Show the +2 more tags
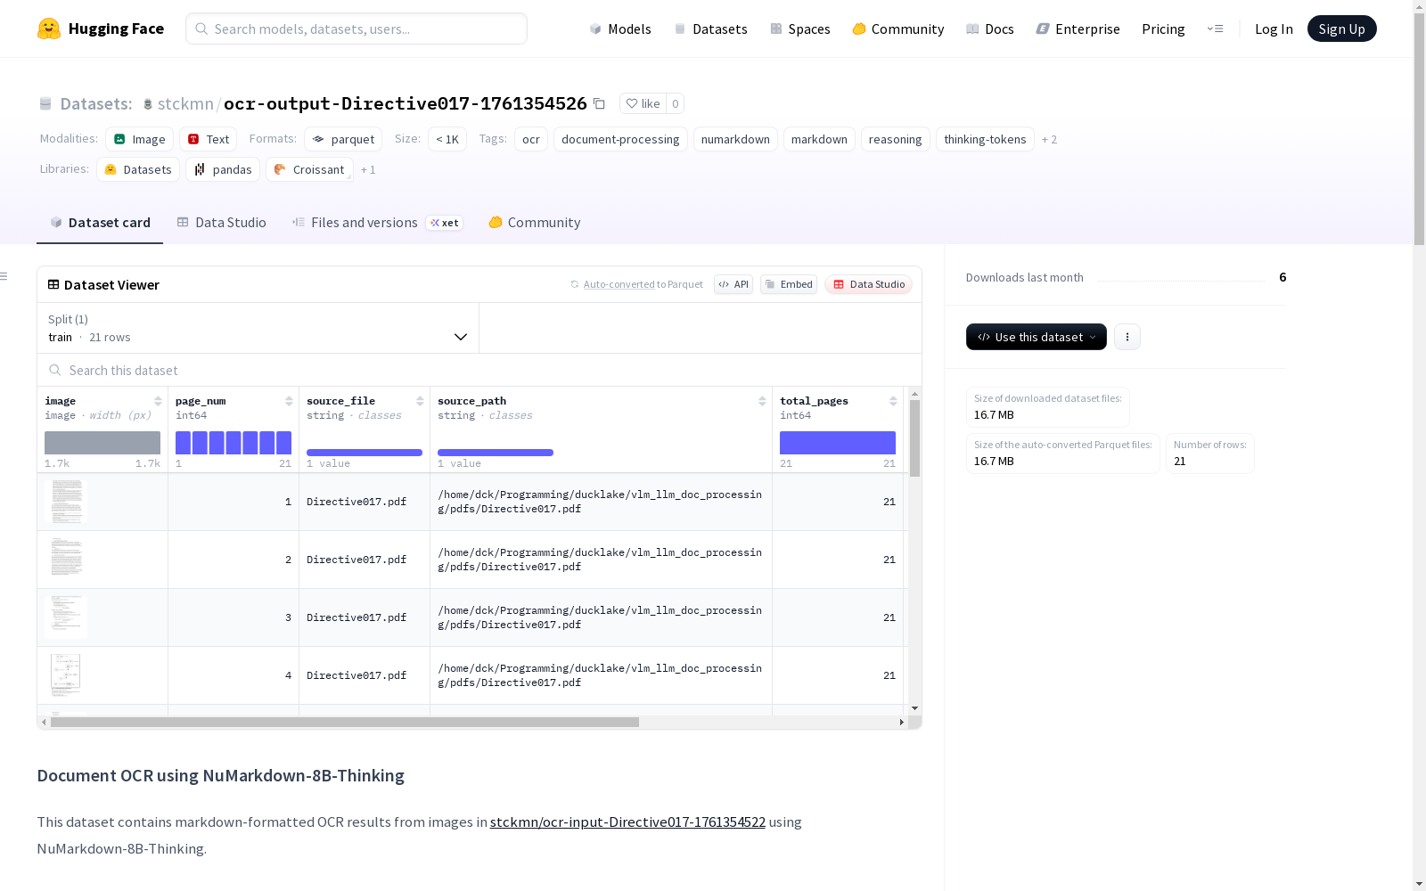 (1049, 139)
